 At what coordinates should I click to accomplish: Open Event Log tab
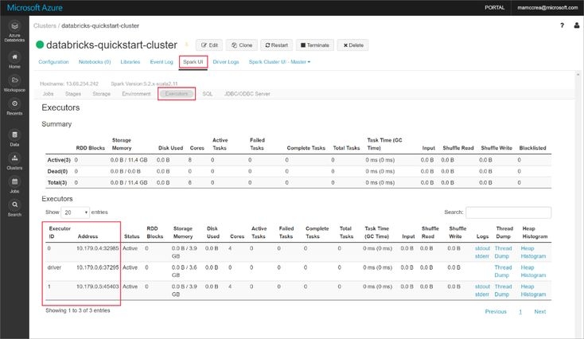[162, 62]
